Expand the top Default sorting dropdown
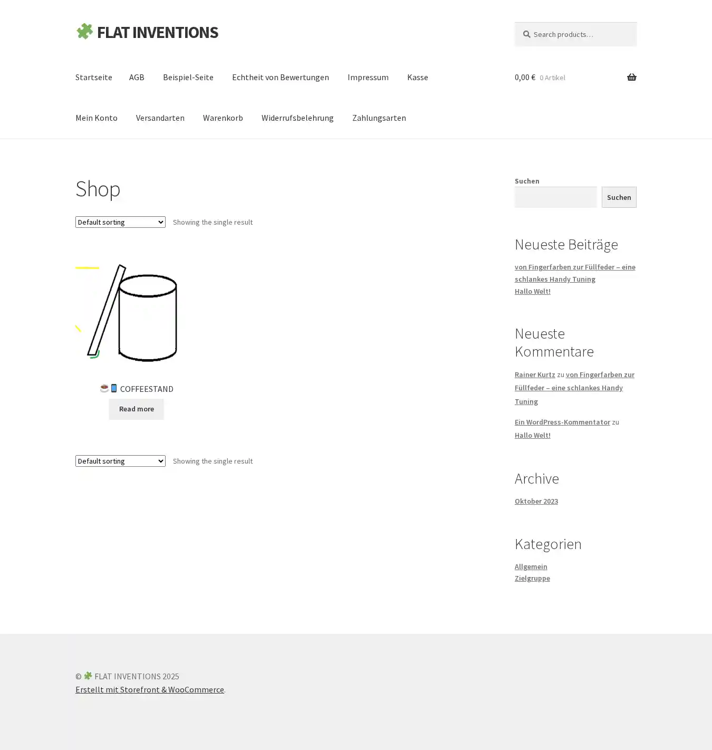Image resolution: width=712 pixels, height=750 pixels. (x=120, y=222)
